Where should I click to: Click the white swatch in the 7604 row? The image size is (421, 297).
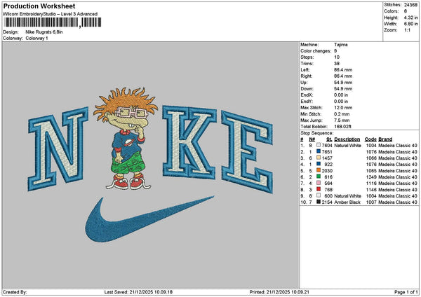click(319, 145)
